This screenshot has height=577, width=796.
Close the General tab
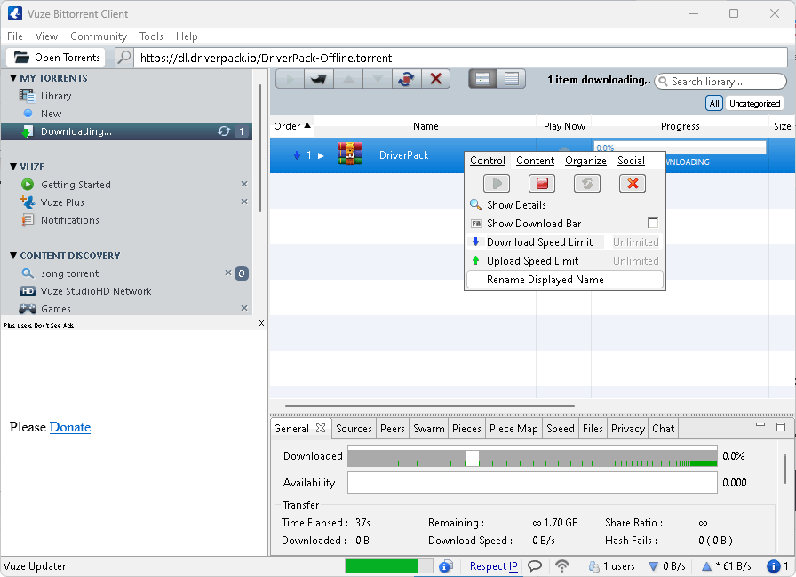[x=321, y=428]
